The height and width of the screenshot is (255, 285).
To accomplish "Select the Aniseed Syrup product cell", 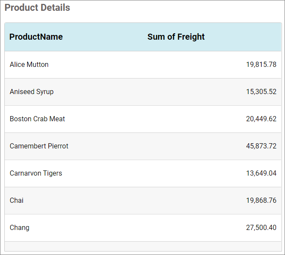I will tap(32, 92).
